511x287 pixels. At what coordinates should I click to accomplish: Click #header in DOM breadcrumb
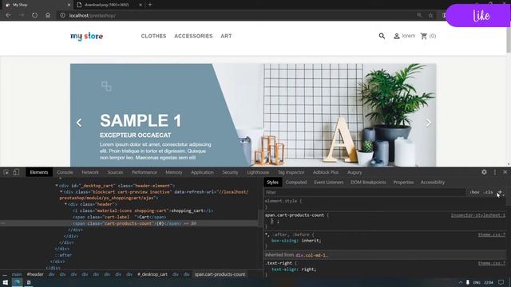tap(35, 274)
